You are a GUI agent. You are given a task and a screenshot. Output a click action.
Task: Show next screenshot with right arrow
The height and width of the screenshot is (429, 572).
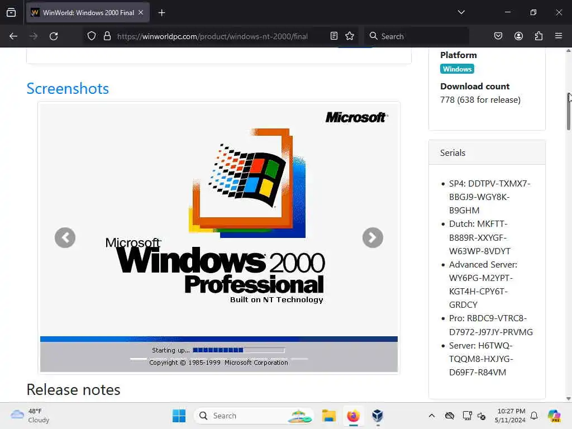point(373,238)
